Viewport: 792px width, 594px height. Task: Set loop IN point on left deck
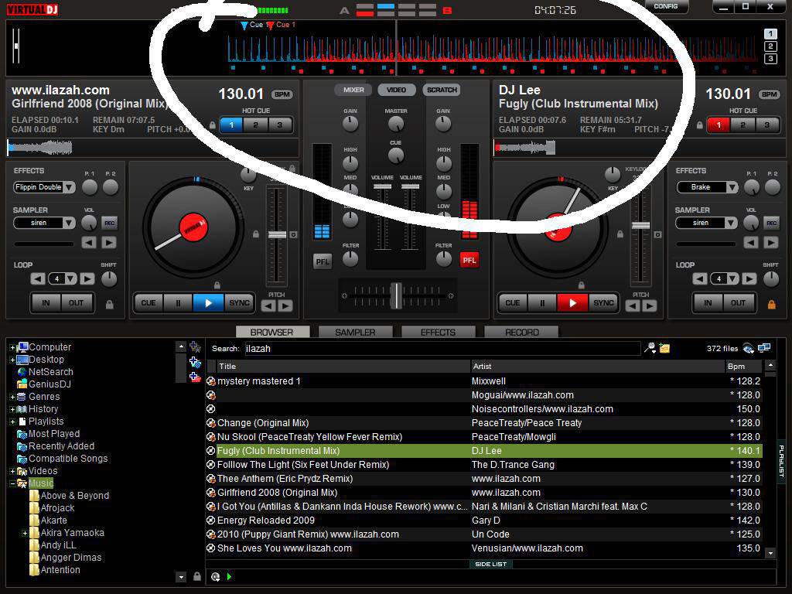click(x=46, y=303)
